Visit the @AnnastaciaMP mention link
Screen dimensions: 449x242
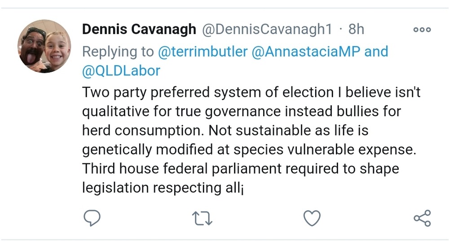[x=306, y=51]
